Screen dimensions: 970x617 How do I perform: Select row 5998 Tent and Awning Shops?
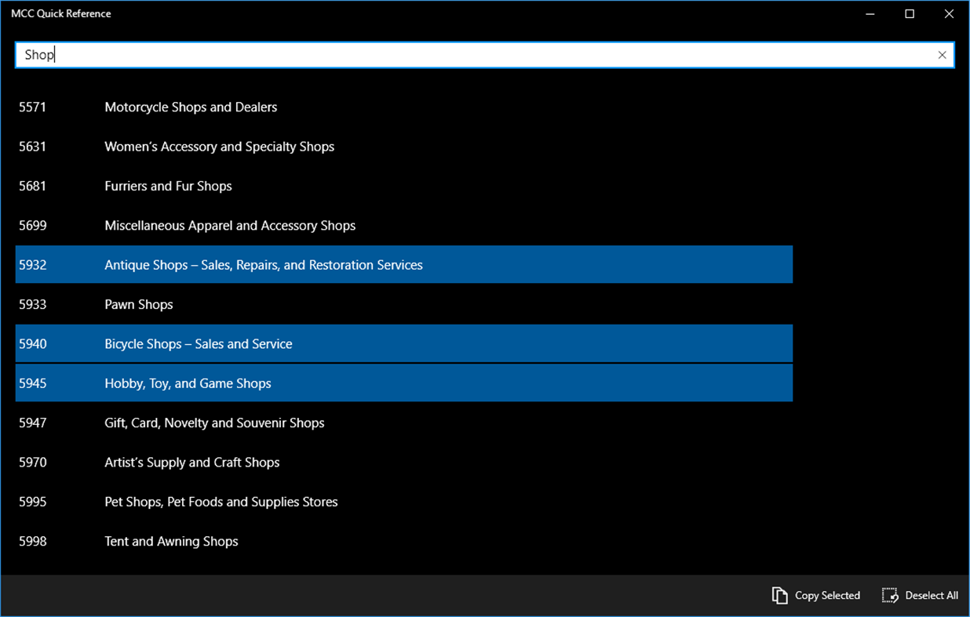(314, 541)
